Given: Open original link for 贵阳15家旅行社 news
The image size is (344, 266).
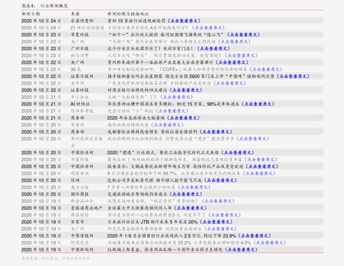Looking at the screenshot, I should click(x=184, y=21).
